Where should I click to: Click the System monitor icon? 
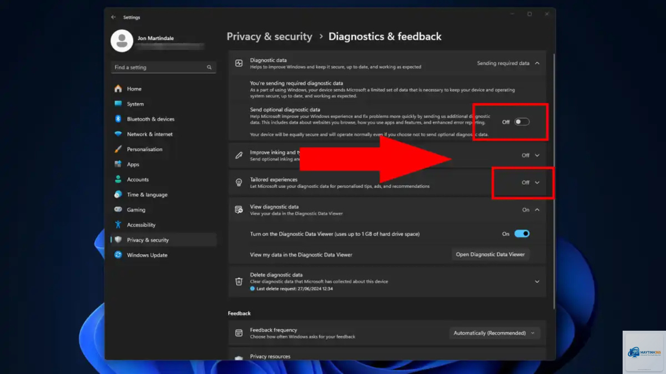point(118,104)
